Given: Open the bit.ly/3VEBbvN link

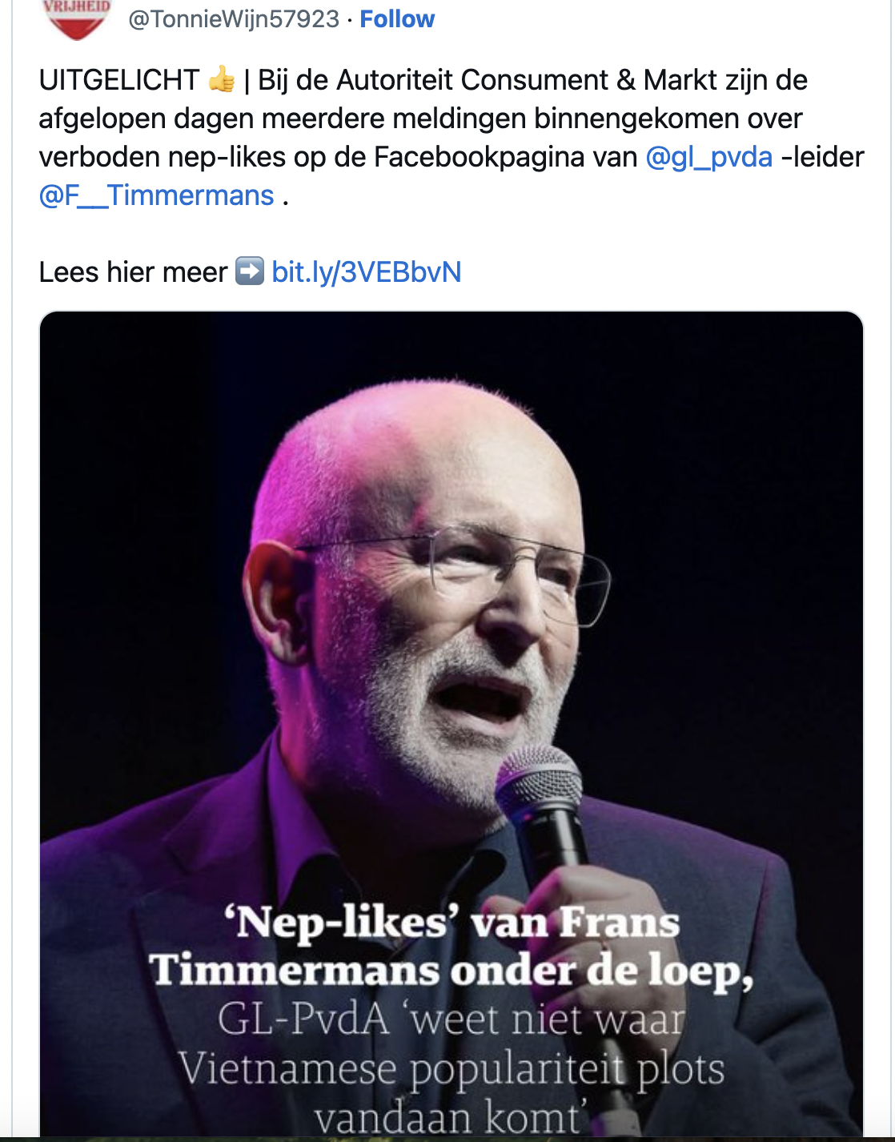Looking at the screenshot, I should point(367,272).
